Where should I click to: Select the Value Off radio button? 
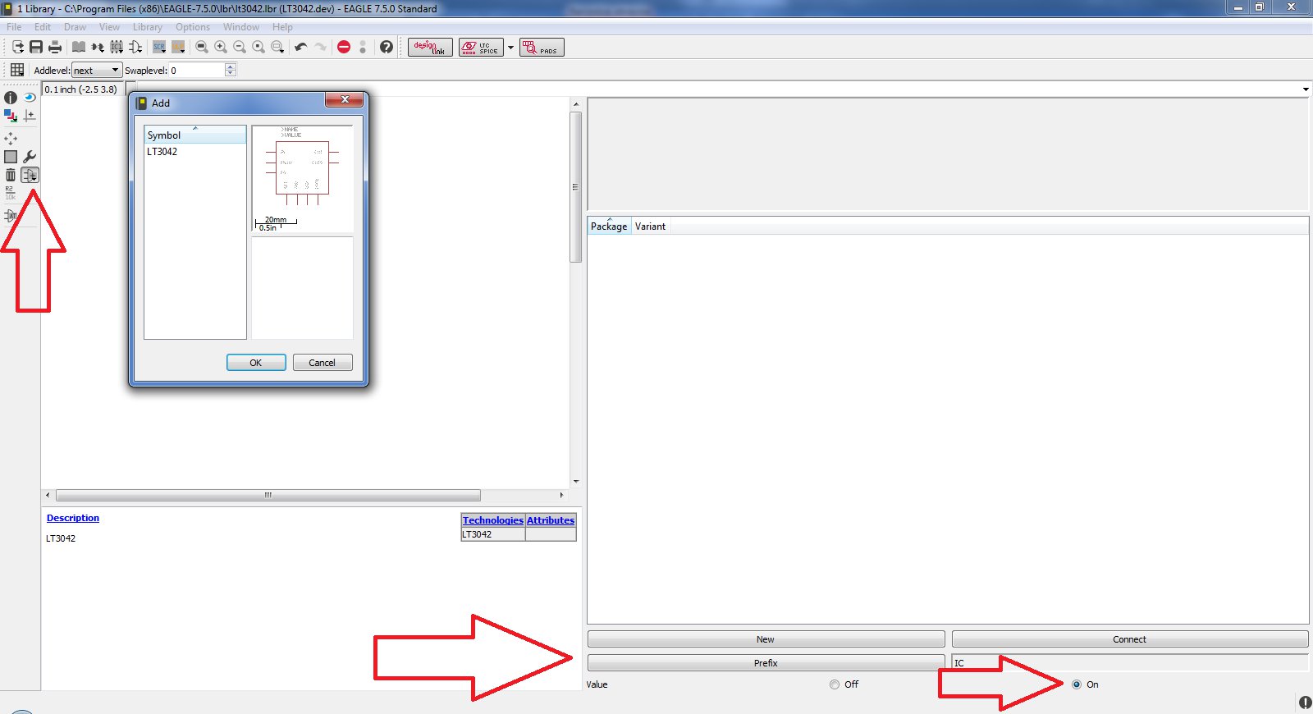(x=835, y=684)
